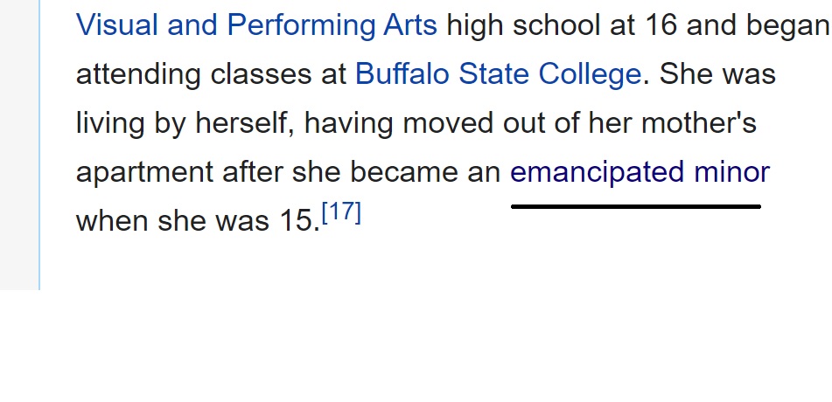The width and height of the screenshot is (832, 402).
Task: Click the word "apartment" in the paragraph
Action: coord(145,172)
